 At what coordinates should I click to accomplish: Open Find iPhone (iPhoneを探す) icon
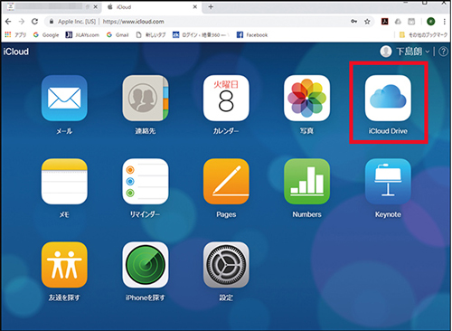tap(146, 265)
